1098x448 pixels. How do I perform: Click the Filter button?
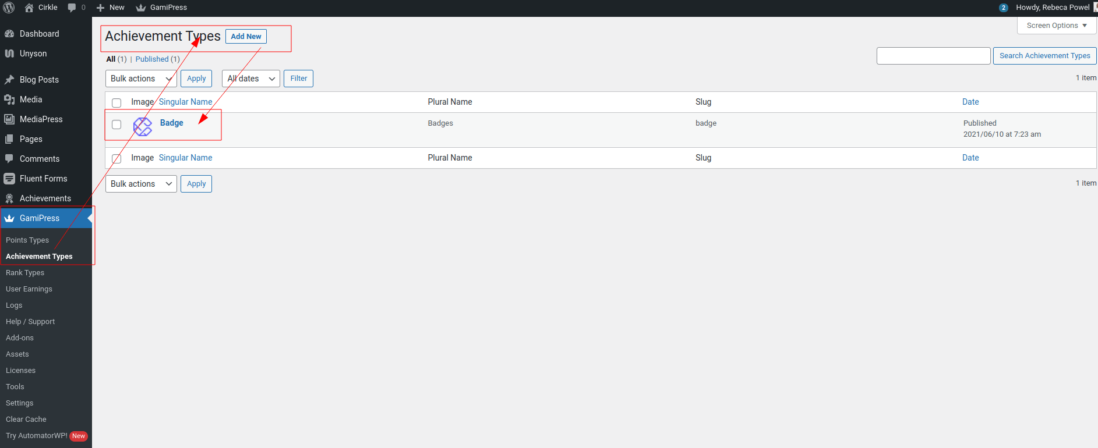pyautogui.click(x=298, y=79)
